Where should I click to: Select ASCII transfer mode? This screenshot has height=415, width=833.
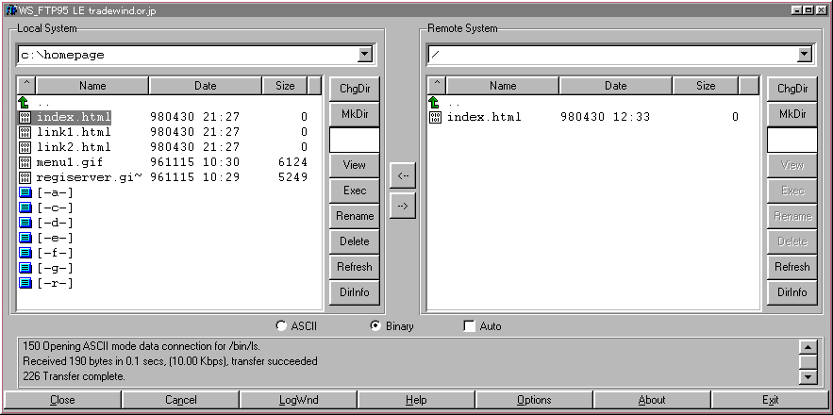(281, 326)
